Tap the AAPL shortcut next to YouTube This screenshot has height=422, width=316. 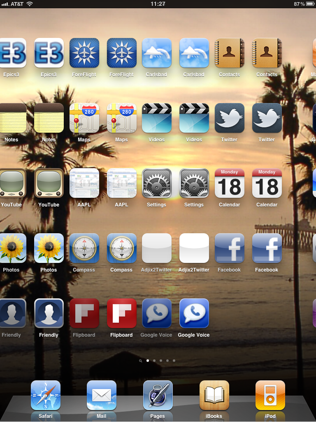pos(84,183)
